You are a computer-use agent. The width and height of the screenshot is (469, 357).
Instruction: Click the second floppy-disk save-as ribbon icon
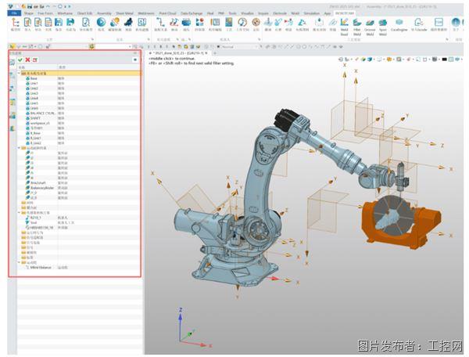click(70, 22)
